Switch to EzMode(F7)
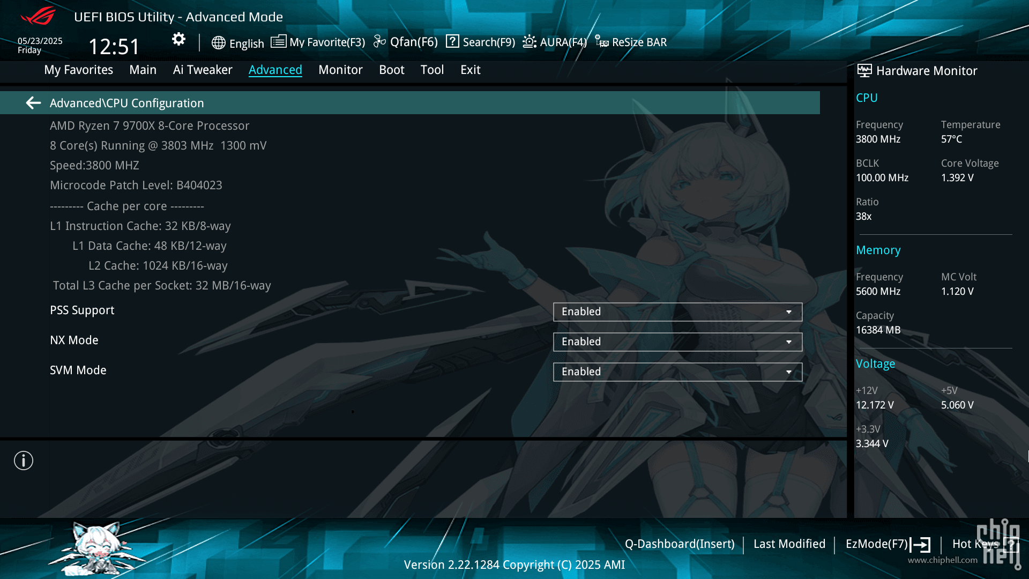Image resolution: width=1029 pixels, height=579 pixels. pos(877,544)
